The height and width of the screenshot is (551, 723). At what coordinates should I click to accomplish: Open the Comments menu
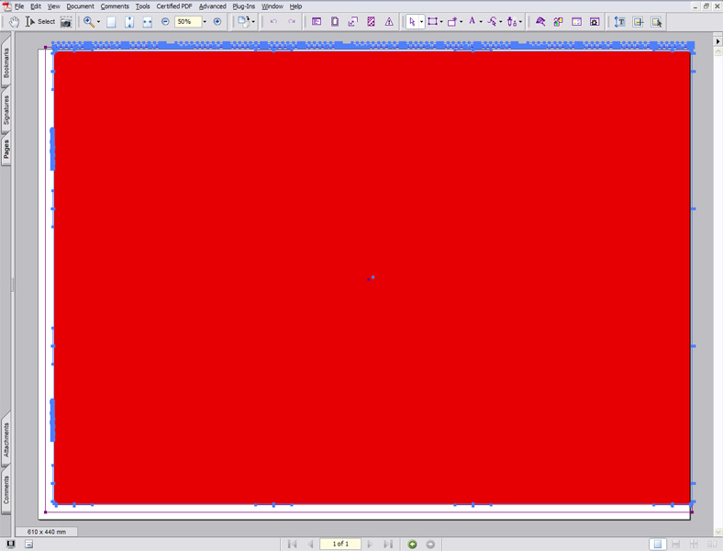coord(115,6)
